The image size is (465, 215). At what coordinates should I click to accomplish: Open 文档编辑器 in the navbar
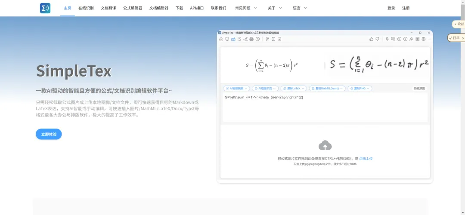pyautogui.click(x=158, y=8)
